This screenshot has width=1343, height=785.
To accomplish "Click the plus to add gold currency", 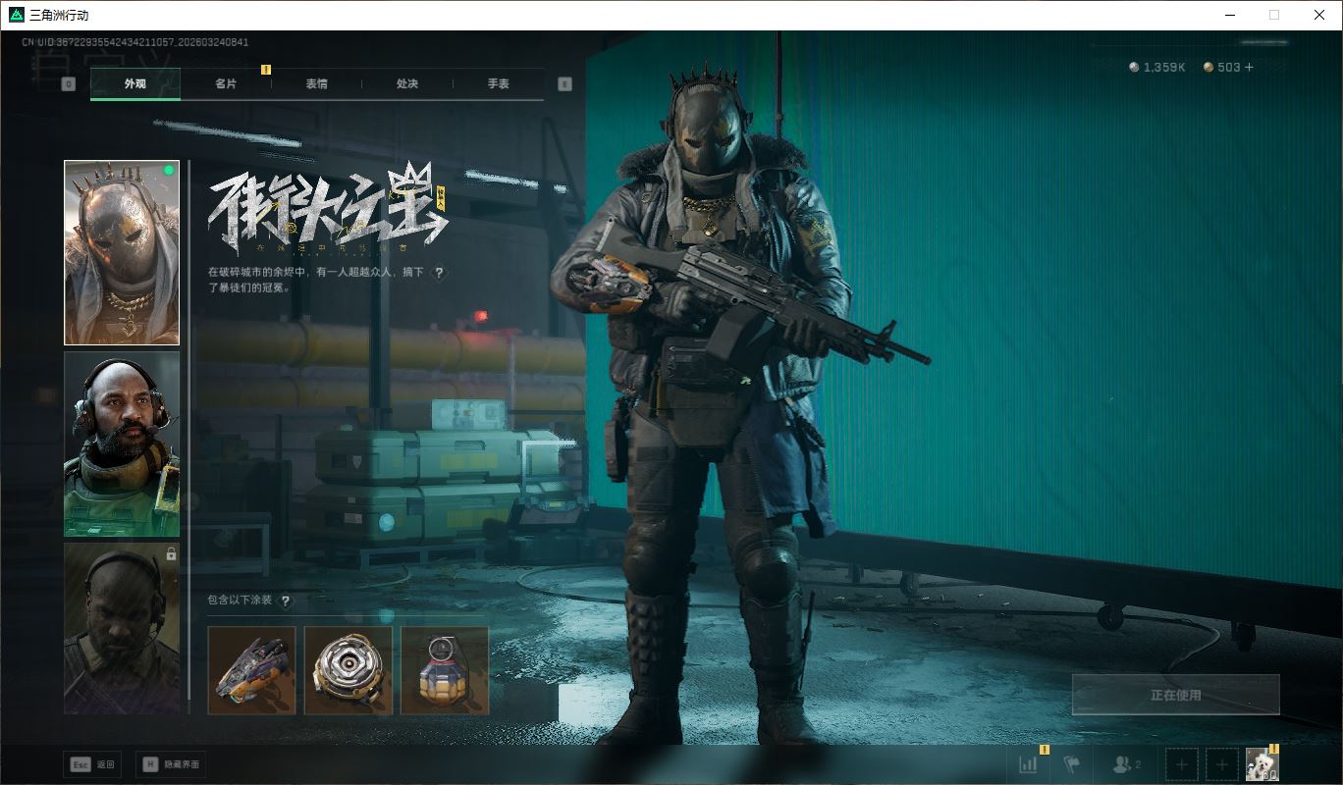I will click(x=1249, y=68).
